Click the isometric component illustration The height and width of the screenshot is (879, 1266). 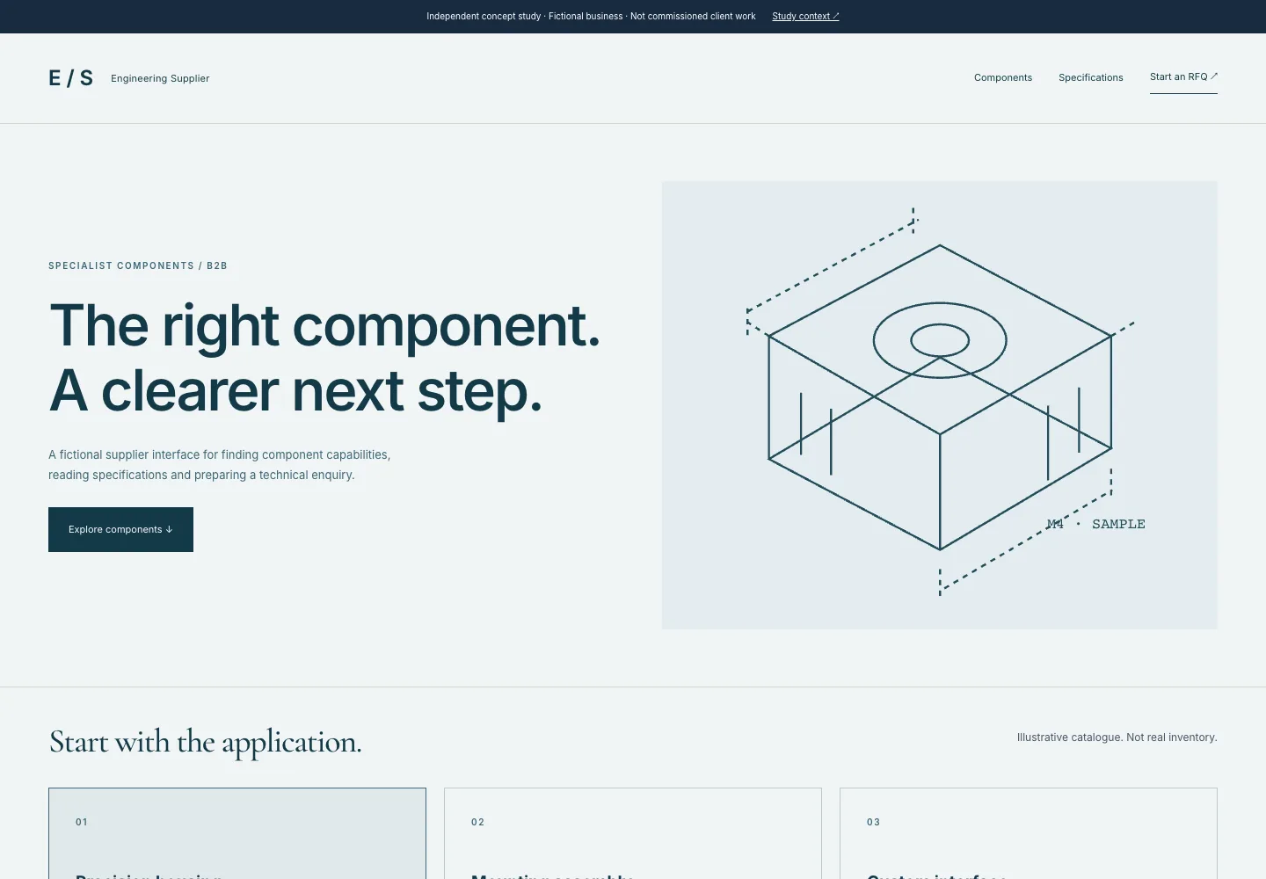tap(940, 405)
